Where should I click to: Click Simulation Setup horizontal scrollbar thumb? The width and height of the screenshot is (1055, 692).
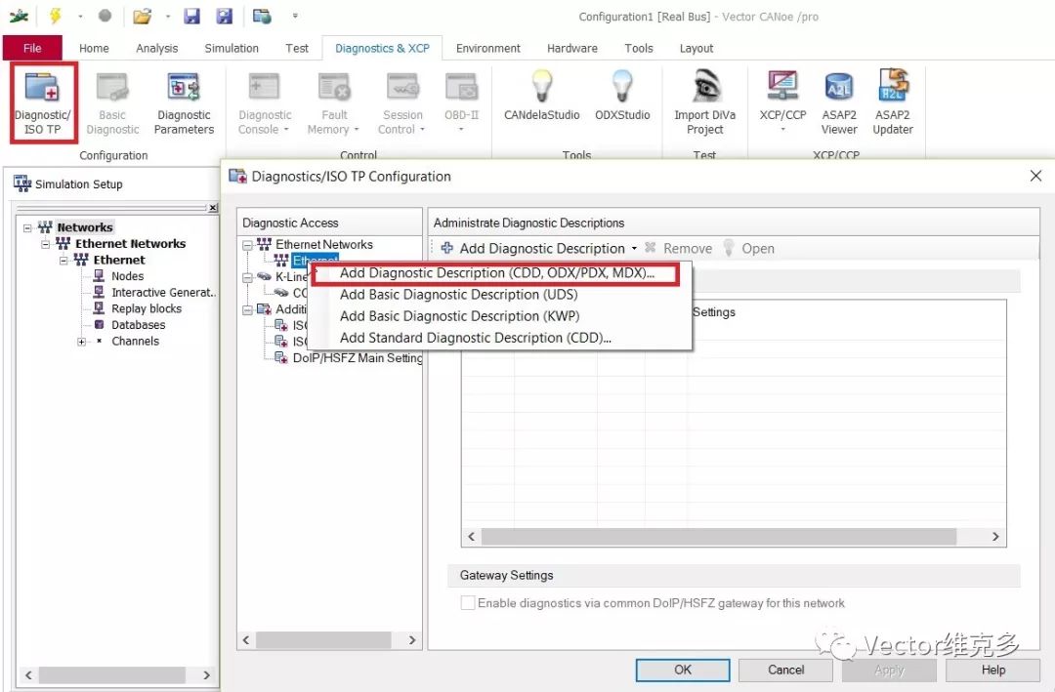[x=111, y=674]
